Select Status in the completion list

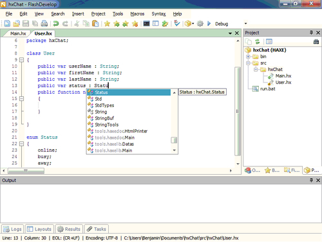(x=129, y=92)
